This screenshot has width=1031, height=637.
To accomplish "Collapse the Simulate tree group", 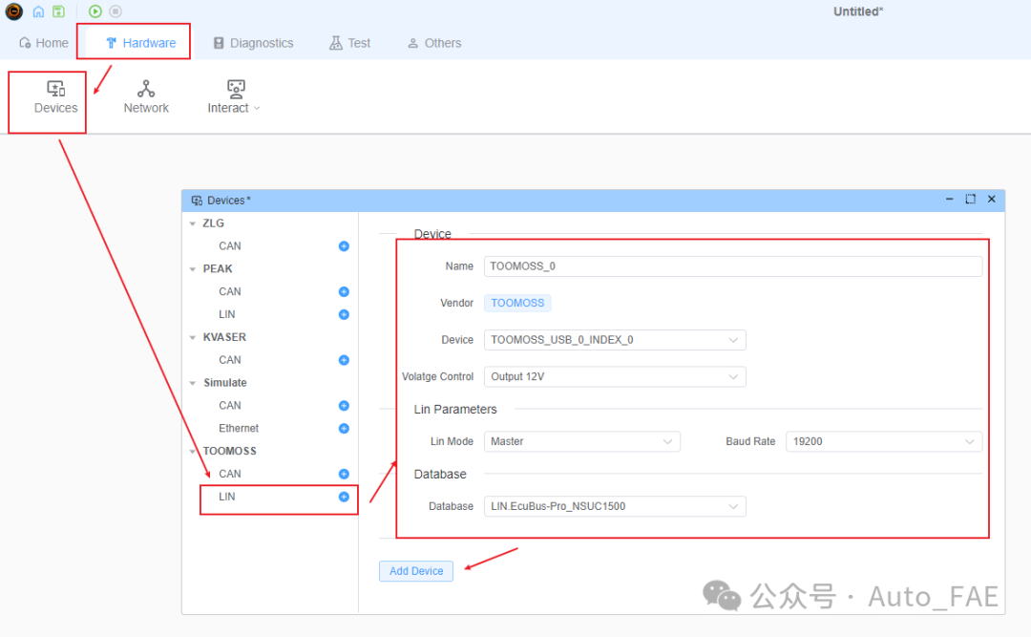I will click(x=193, y=383).
